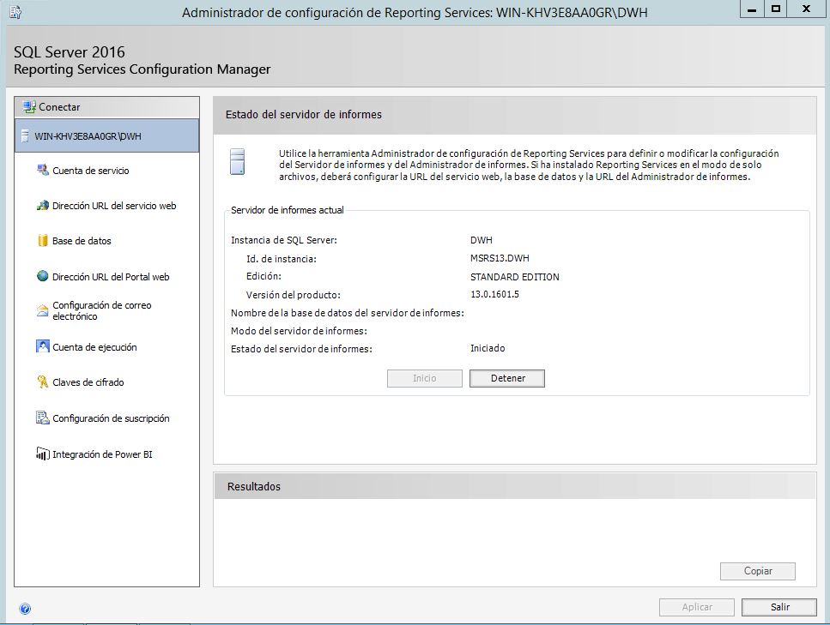This screenshot has height=625, width=830.
Task: Open the help question mark icon
Action: [x=25, y=609]
